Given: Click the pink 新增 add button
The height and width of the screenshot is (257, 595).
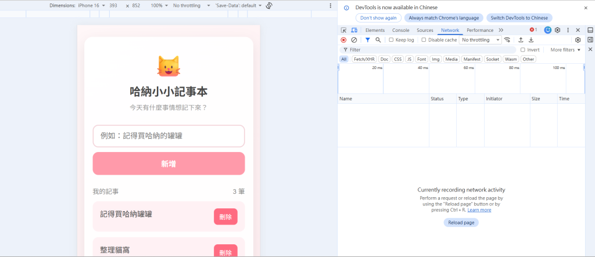Looking at the screenshot, I should 169,164.
